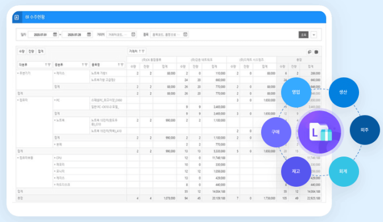Select the 합계 data field chip
The width and height of the screenshot is (383, 222).
(x=40, y=51)
